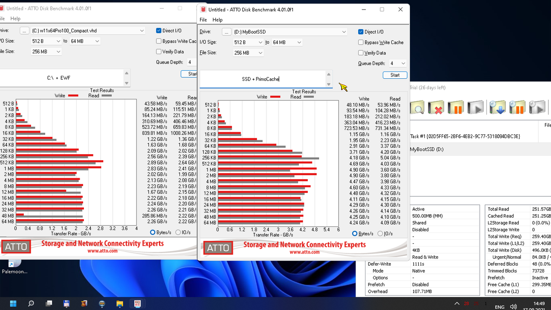Click the ATTO logo in back window banner
551x310 pixels.
[15, 247]
